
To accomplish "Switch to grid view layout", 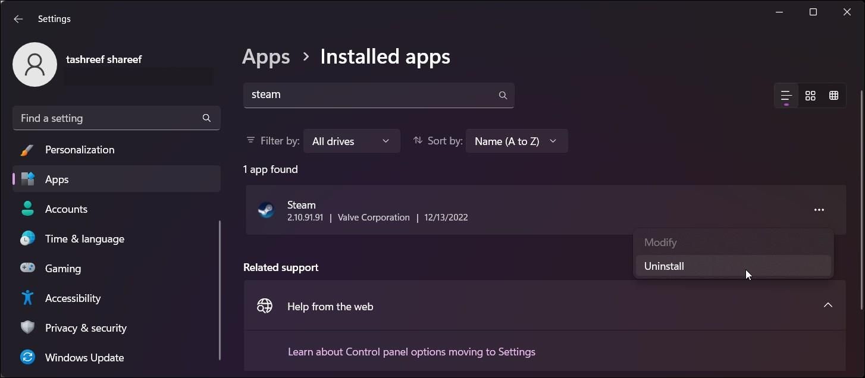I will pos(833,95).
